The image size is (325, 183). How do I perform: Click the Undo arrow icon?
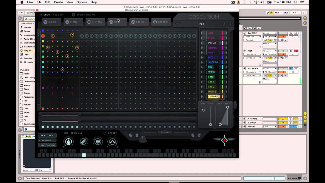41,15
